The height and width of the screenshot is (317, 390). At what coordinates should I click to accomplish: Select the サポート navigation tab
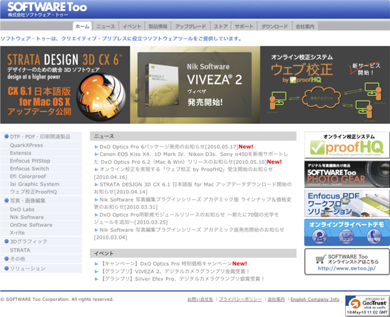coord(244,27)
